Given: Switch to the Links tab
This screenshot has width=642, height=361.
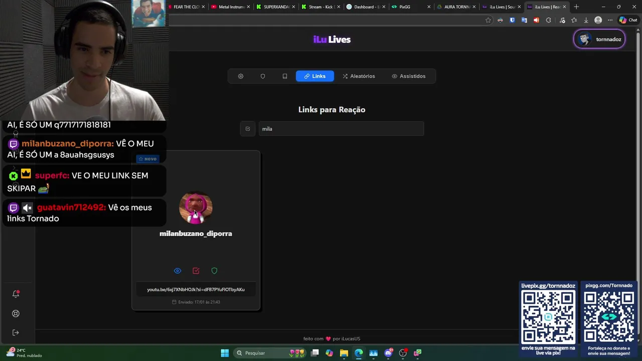Looking at the screenshot, I should click(315, 76).
